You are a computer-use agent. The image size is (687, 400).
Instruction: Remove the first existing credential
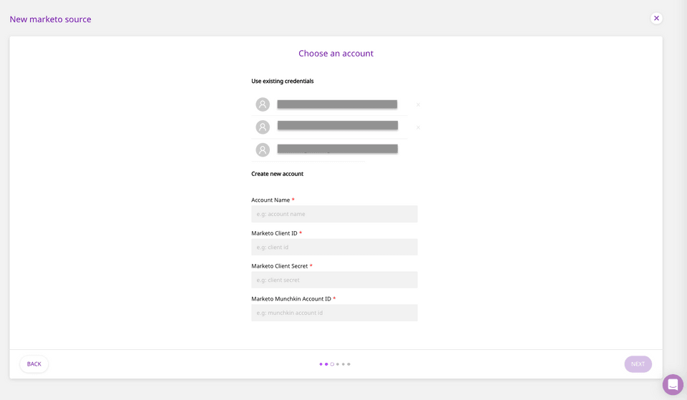coord(418,104)
